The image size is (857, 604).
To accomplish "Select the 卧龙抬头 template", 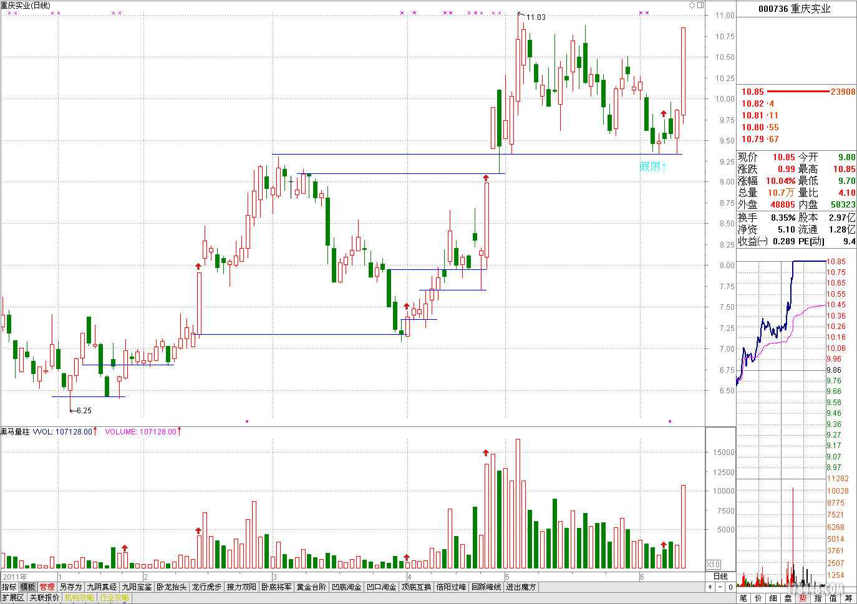I will pyautogui.click(x=172, y=587).
